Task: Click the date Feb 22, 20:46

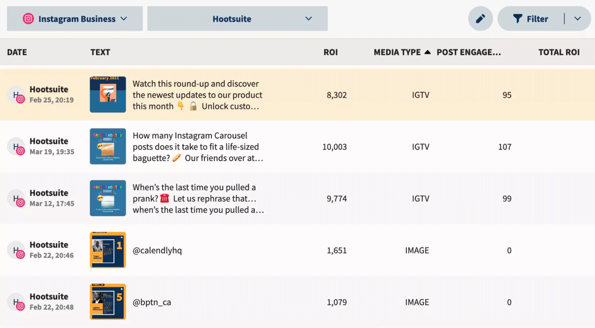Action: click(51, 255)
